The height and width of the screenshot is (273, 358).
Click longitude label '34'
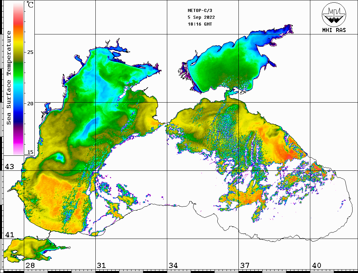(x=173, y=265)
